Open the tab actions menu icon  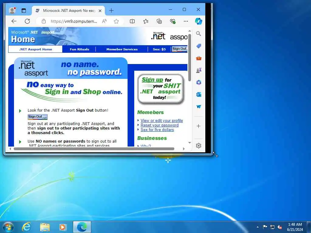[24, 11]
